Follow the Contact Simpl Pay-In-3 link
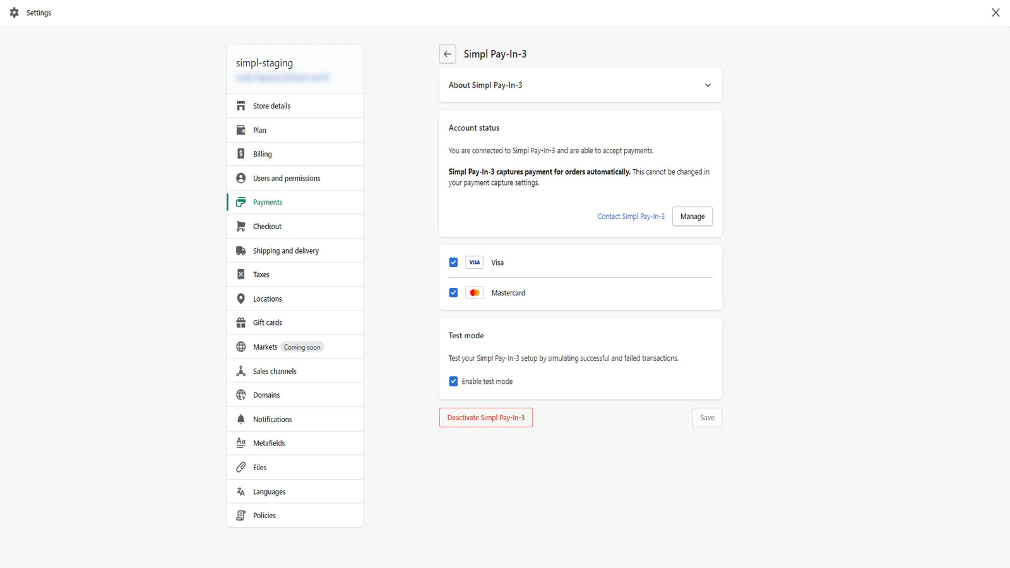The width and height of the screenshot is (1010, 568). (x=631, y=216)
